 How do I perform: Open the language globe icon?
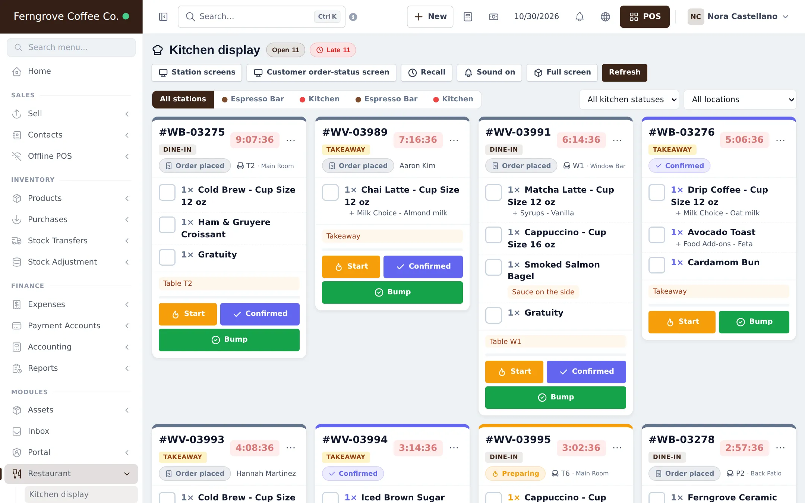(x=605, y=17)
